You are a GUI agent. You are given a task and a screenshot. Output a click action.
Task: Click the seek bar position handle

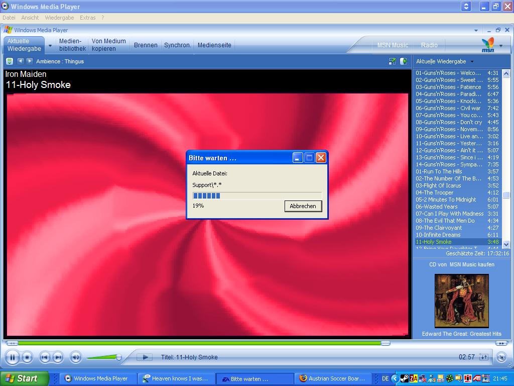(385, 343)
